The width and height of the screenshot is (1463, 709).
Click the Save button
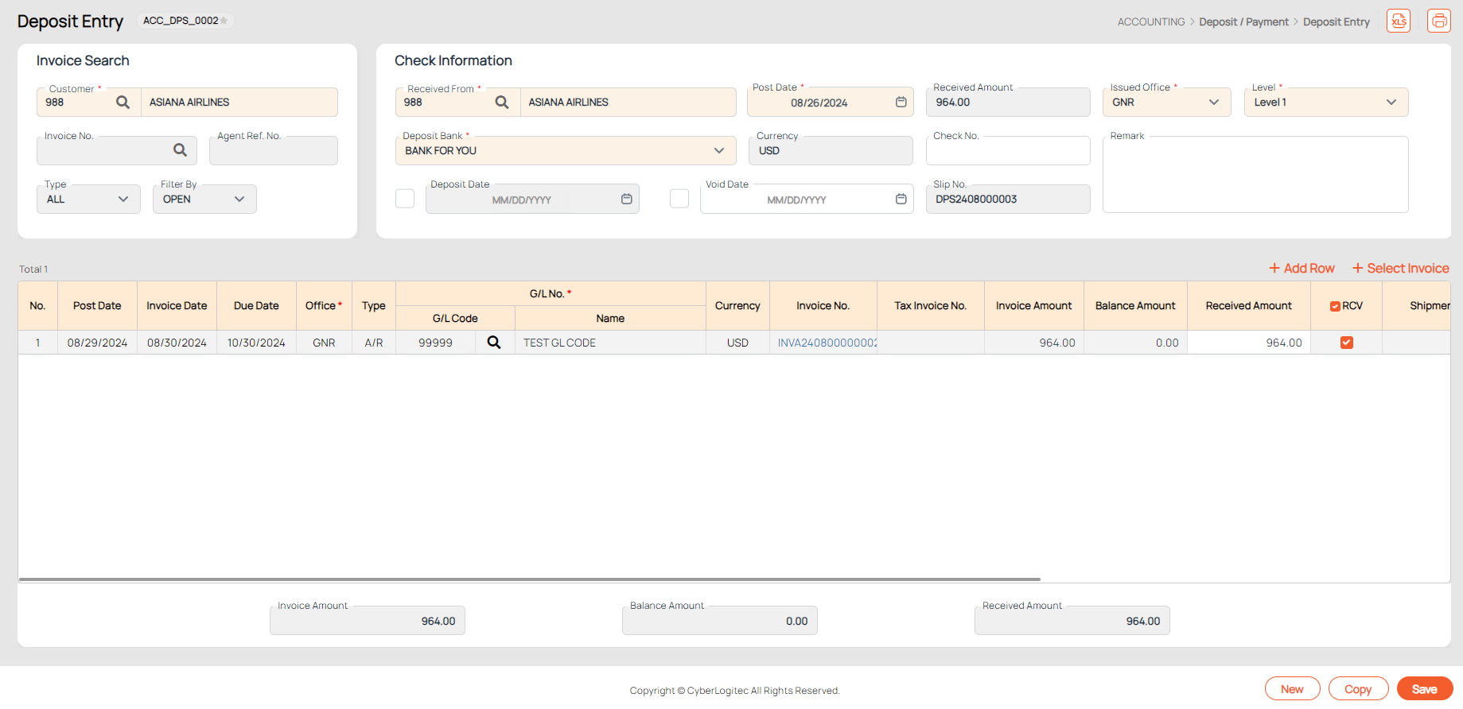coord(1424,689)
